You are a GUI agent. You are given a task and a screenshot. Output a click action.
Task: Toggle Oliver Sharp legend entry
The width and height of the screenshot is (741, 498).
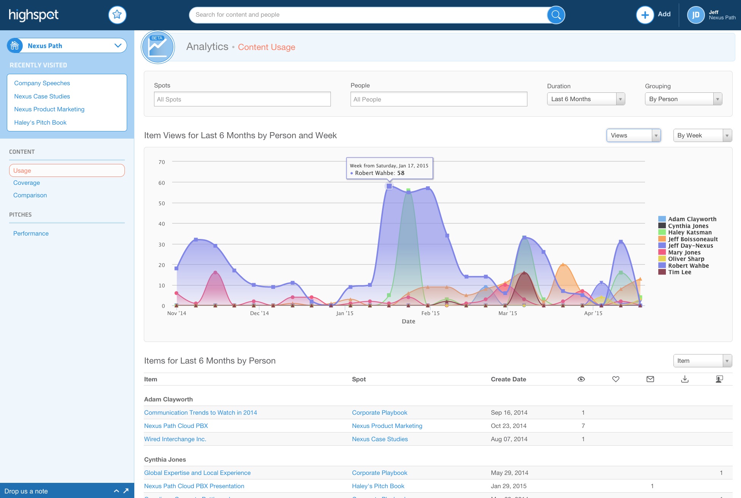(681, 259)
